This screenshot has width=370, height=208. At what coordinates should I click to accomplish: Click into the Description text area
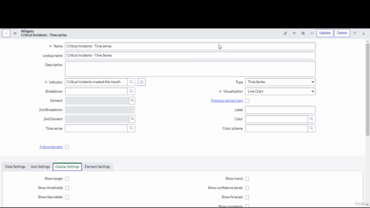[x=190, y=69]
